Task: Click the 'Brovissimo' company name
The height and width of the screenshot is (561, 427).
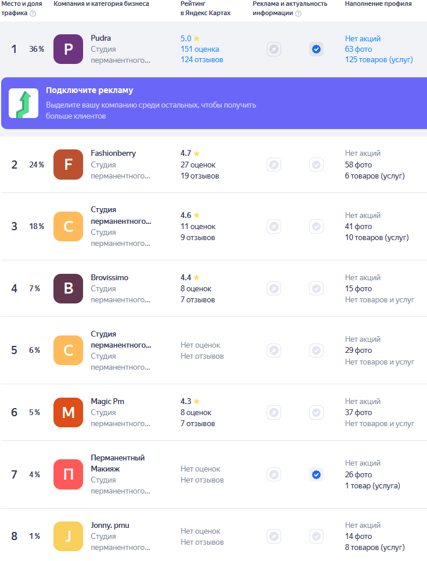Action: (109, 277)
